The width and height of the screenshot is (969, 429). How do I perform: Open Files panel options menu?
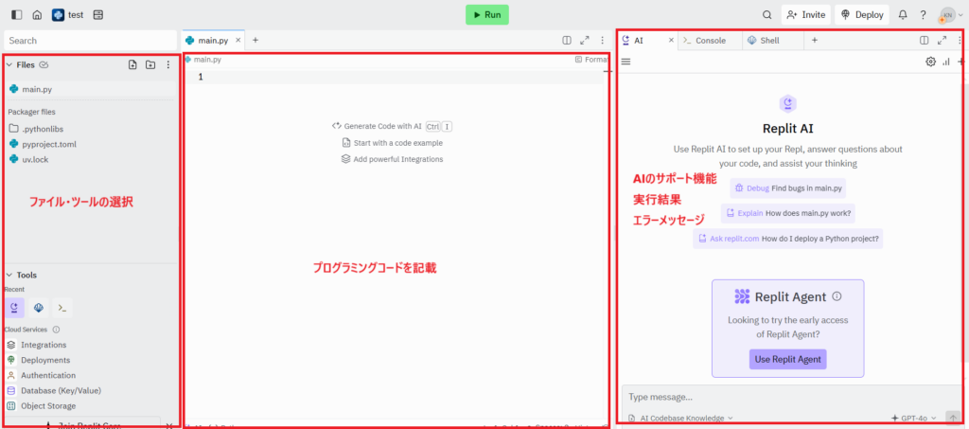click(168, 64)
